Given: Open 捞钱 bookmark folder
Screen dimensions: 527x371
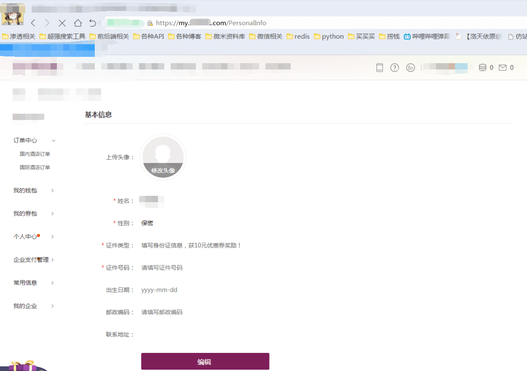Looking at the screenshot, I should point(389,37).
